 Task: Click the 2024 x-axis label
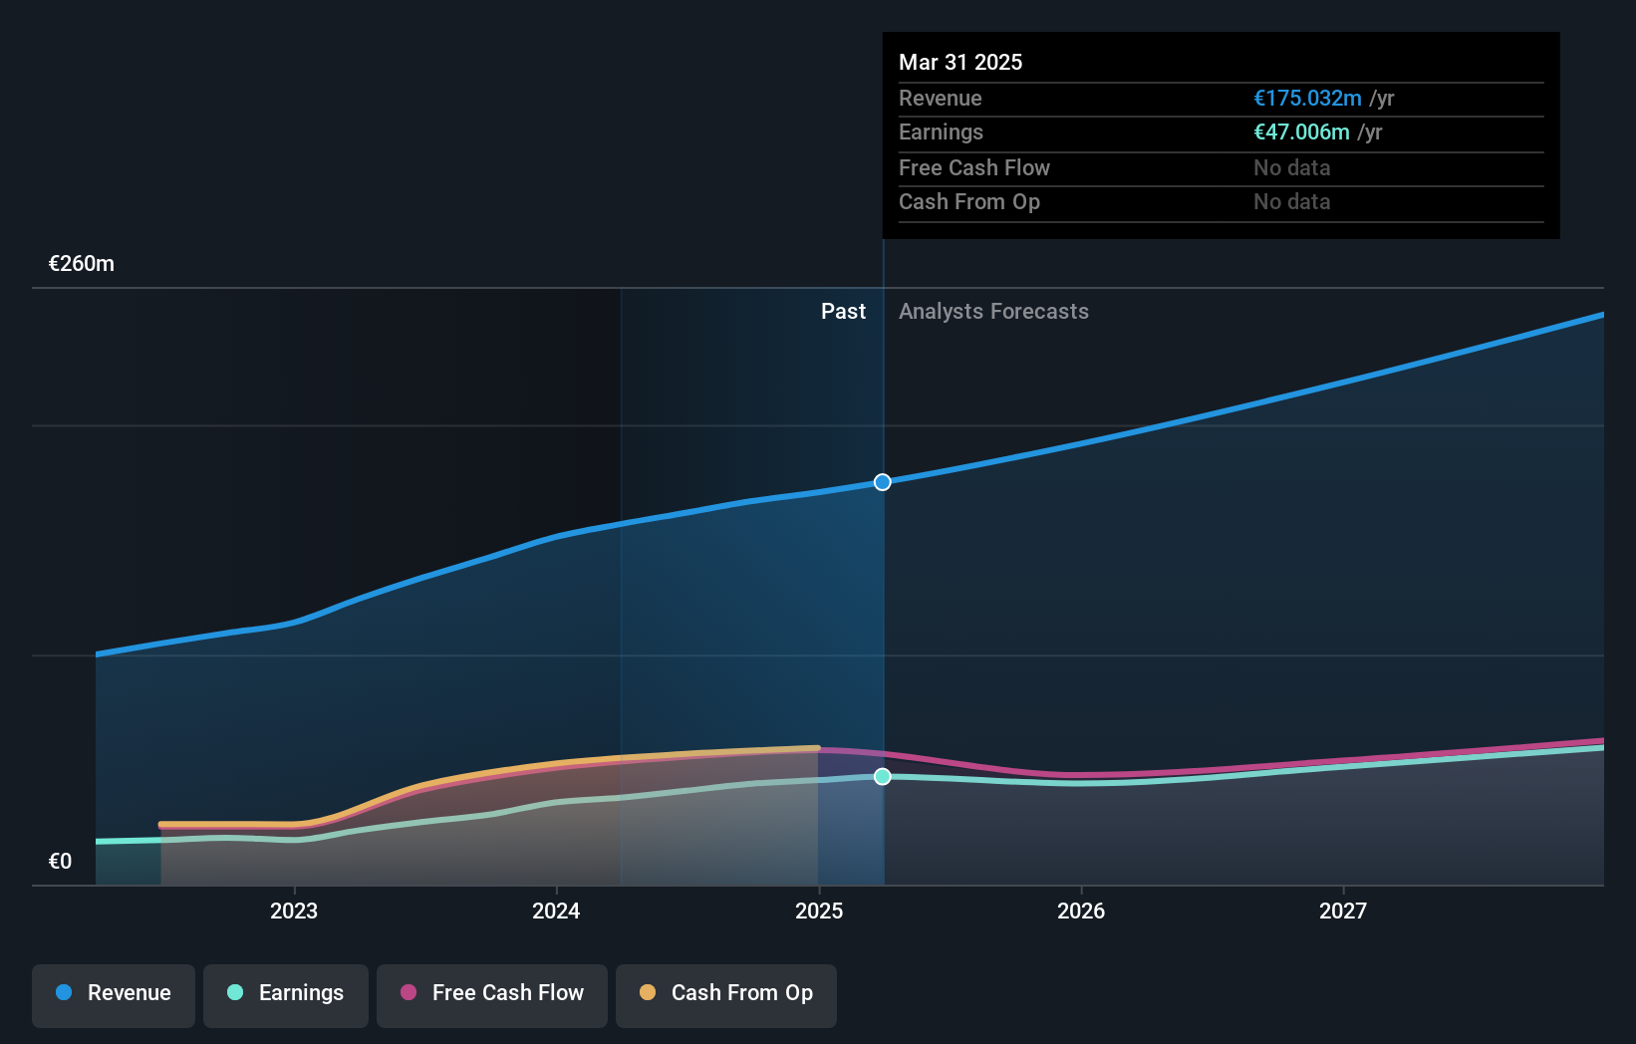[556, 911]
